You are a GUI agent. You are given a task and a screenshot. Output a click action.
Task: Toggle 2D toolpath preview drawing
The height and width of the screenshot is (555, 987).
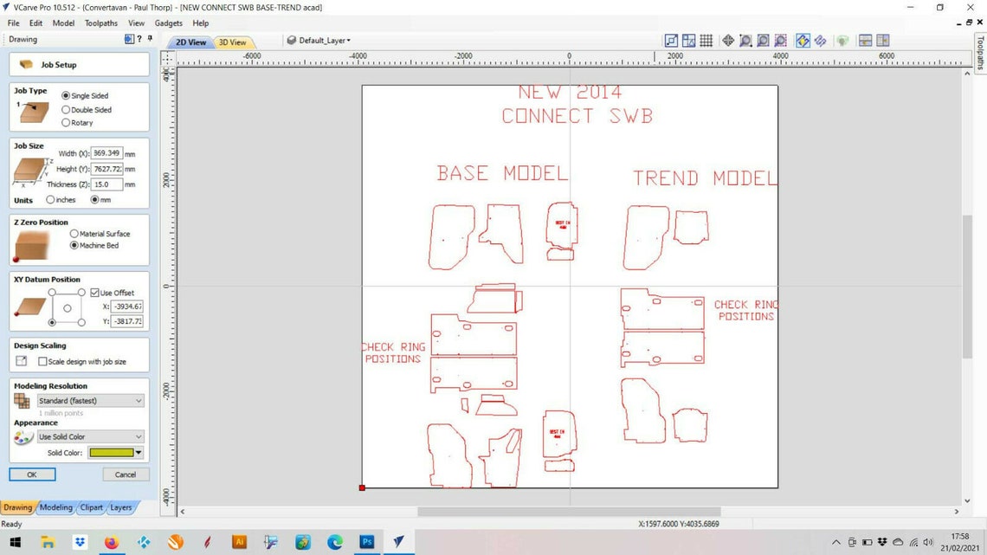pos(803,41)
